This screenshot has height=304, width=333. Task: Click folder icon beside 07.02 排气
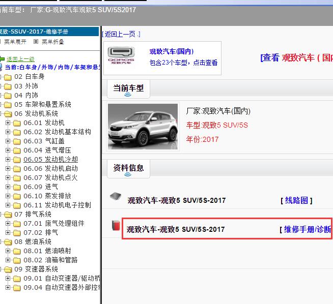click(x=17, y=233)
